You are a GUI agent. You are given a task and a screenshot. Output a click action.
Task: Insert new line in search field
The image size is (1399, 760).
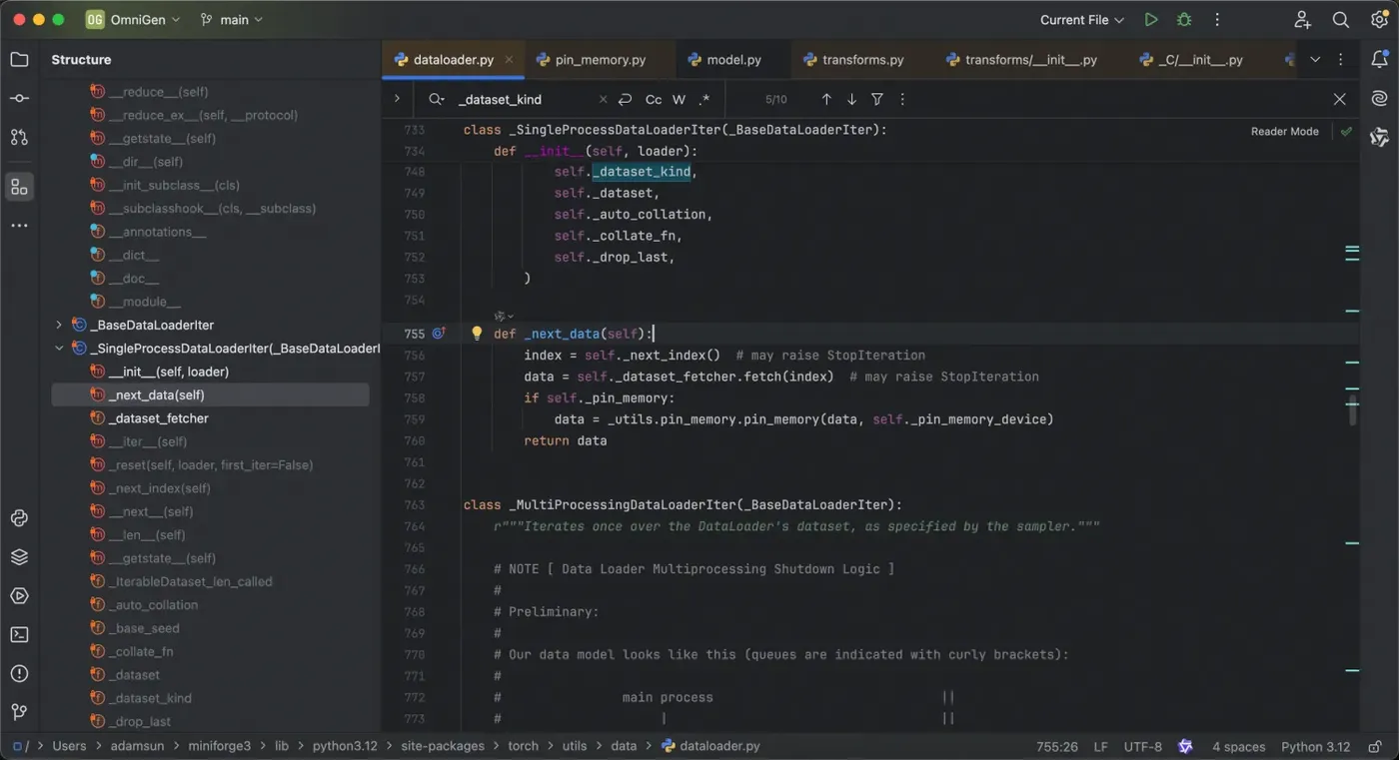point(626,100)
